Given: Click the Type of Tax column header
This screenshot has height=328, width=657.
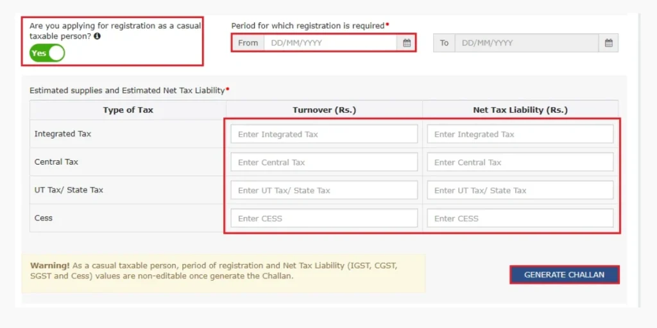Looking at the screenshot, I should coord(128,110).
